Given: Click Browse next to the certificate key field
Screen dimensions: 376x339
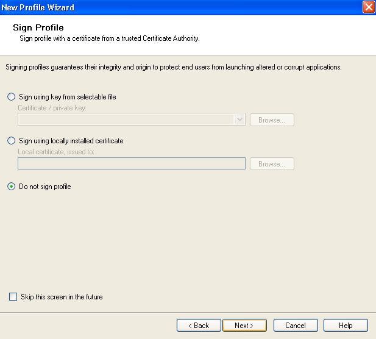Looking at the screenshot, I should [272, 120].
